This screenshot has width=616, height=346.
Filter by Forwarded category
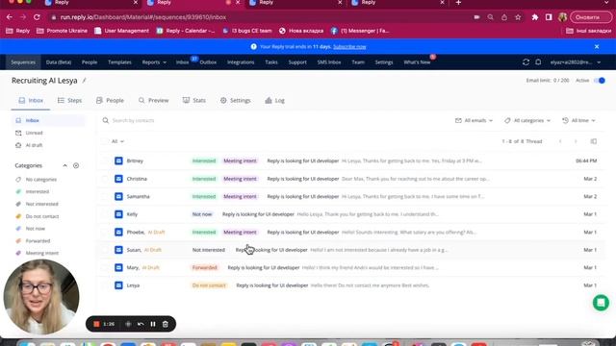tap(38, 241)
